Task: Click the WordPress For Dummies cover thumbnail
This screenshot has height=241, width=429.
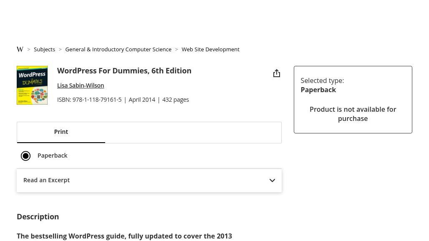Action: pyautogui.click(x=32, y=85)
